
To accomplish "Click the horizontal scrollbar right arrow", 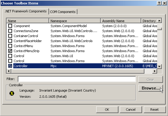I will click(155, 71).
